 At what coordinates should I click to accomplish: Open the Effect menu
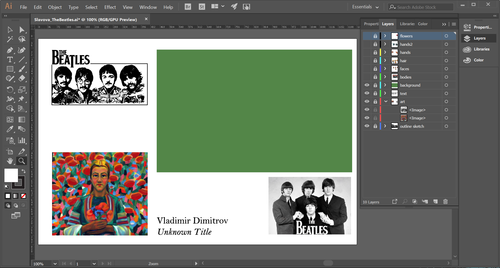coord(110,7)
